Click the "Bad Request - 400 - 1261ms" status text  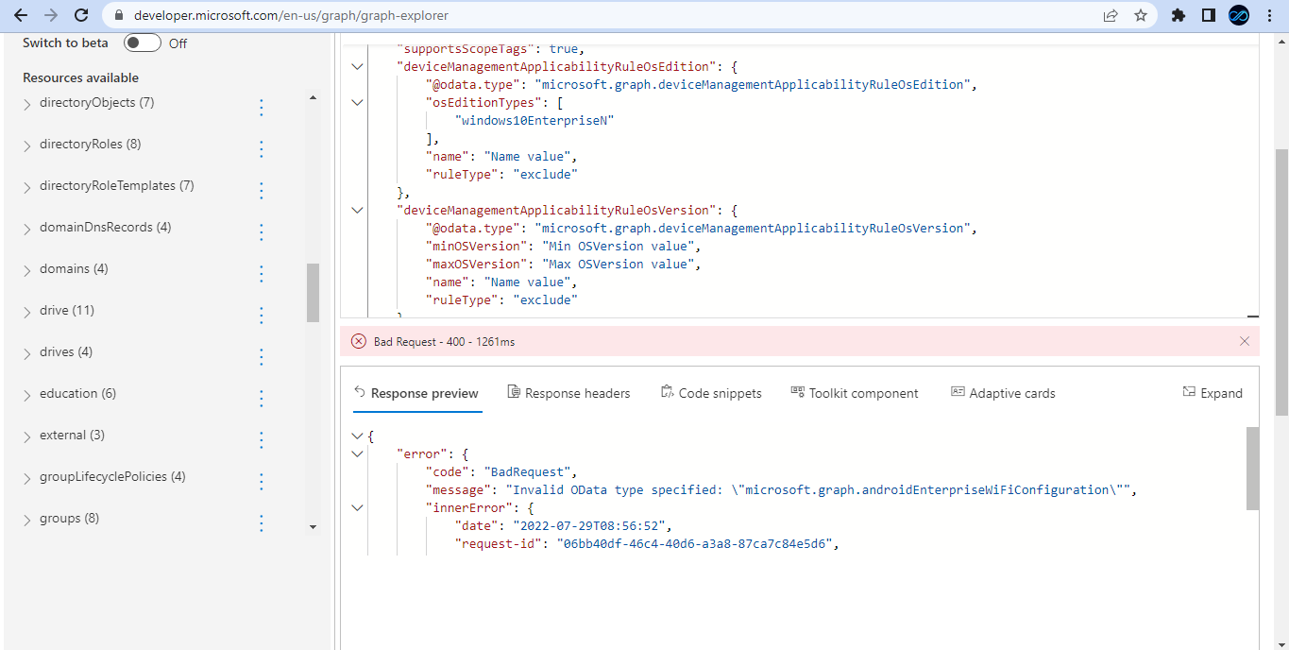pos(444,341)
